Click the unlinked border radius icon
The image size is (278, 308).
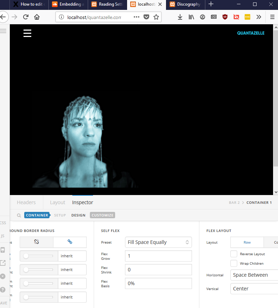coord(36,242)
